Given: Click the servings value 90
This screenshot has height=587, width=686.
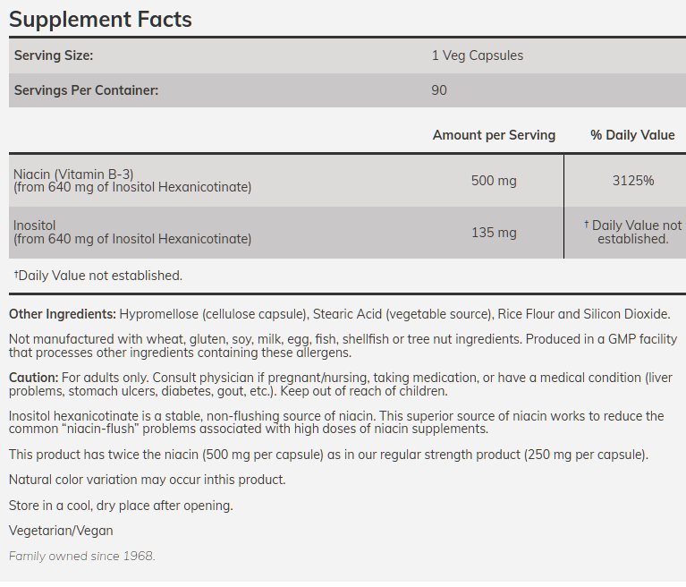Looking at the screenshot, I should pyautogui.click(x=439, y=90).
